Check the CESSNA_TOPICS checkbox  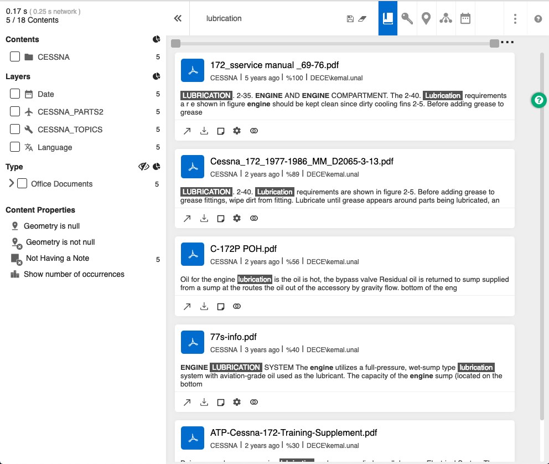[15, 129]
